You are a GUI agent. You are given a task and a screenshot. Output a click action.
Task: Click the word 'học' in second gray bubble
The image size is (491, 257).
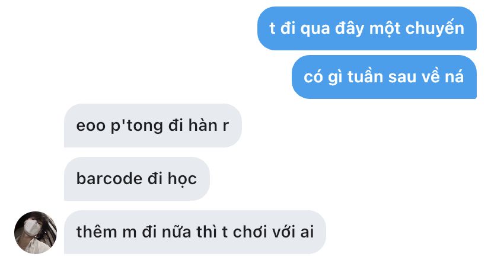[182, 180]
